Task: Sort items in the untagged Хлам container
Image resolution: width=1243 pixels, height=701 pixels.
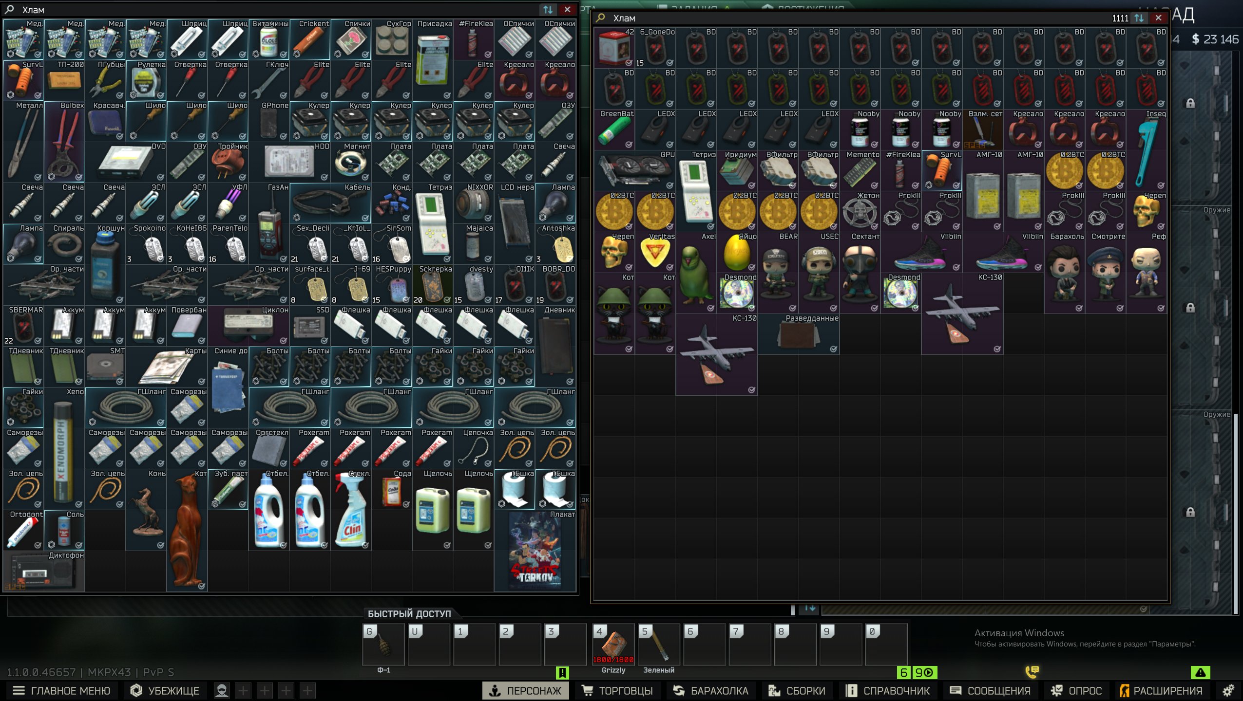Action: (x=548, y=9)
